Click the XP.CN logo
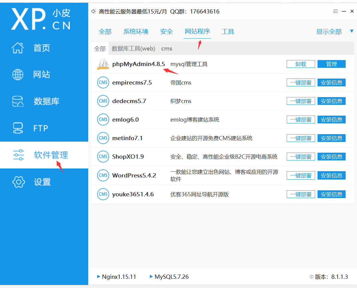The image size is (357, 288). click(41, 19)
